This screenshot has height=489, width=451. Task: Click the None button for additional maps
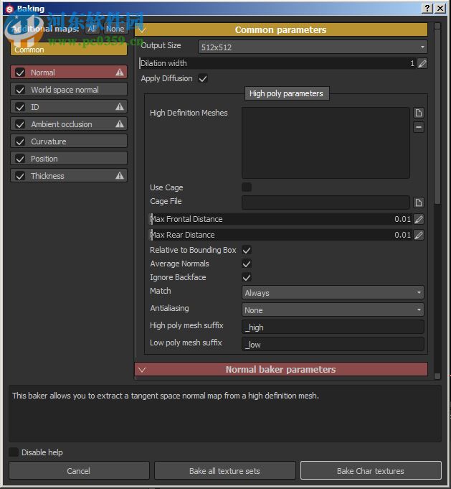(115, 29)
